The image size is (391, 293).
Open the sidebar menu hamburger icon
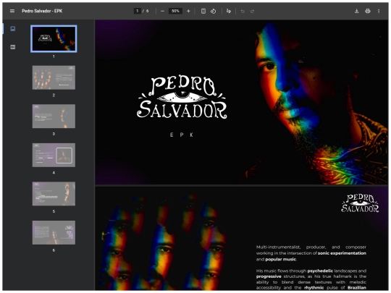pyautogui.click(x=12, y=11)
